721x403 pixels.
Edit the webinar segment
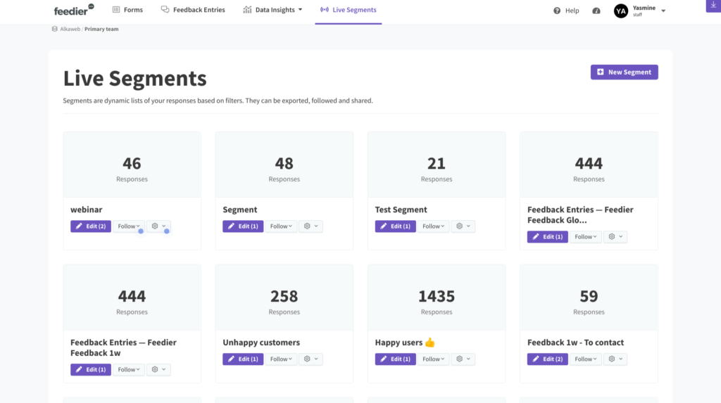tap(91, 226)
